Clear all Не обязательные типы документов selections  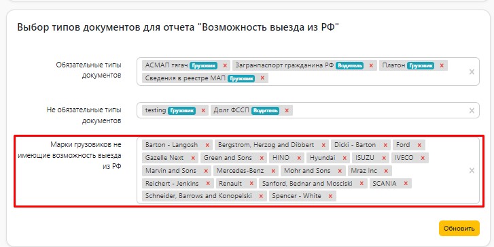(472, 110)
